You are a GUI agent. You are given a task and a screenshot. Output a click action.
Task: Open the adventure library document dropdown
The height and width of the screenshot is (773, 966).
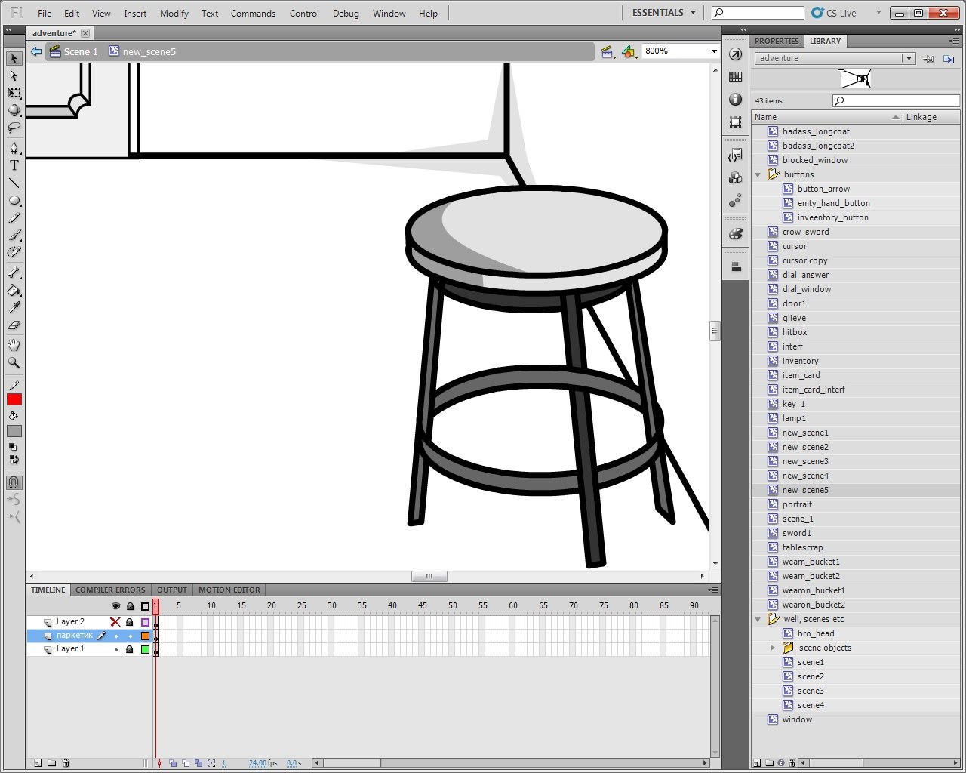(909, 58)
